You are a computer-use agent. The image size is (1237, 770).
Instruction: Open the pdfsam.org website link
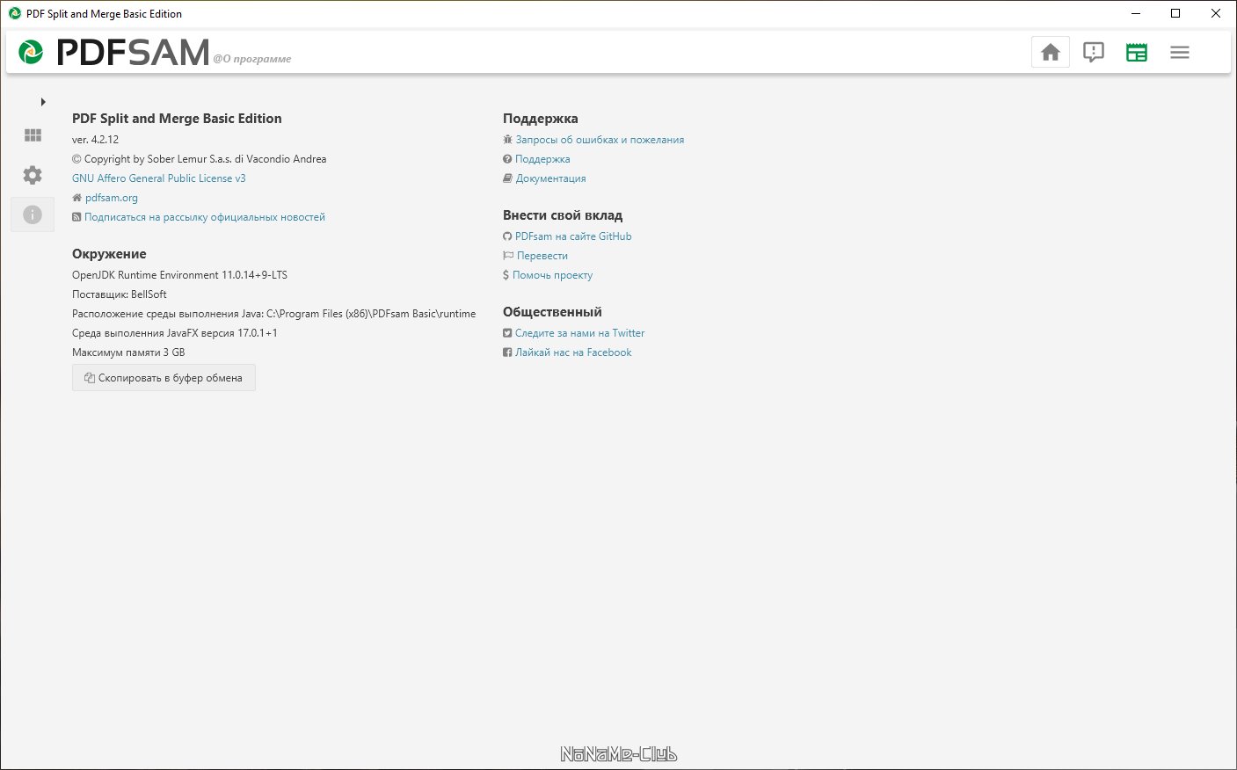click(112, 198)
